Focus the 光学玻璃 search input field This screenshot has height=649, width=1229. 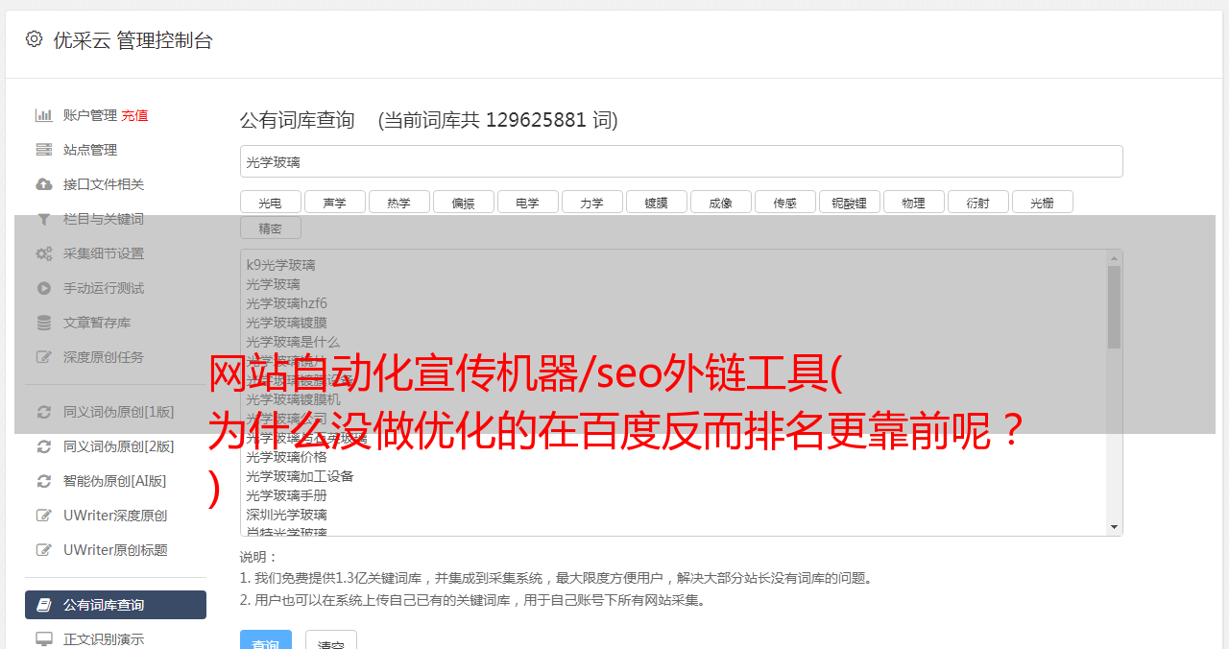coord(682,161)
